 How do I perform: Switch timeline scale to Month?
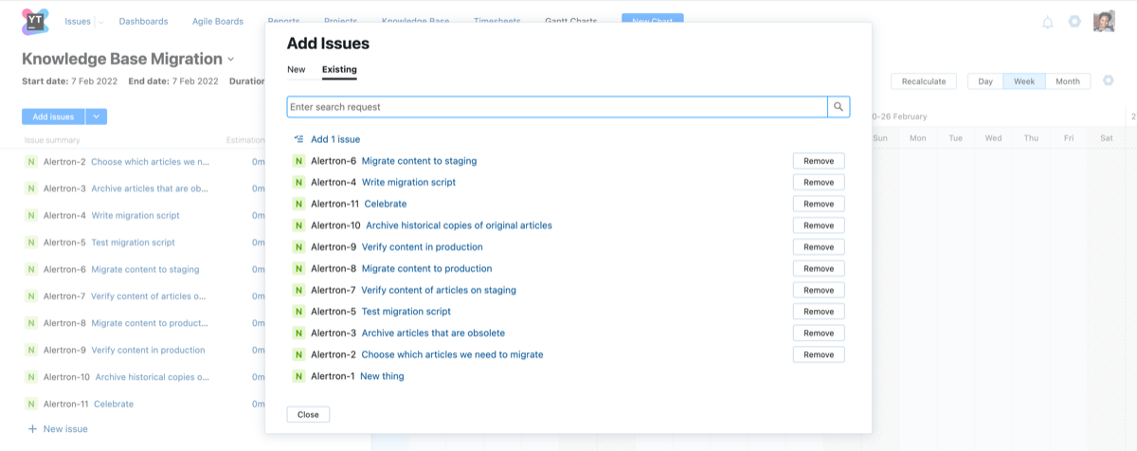(x=1068, y=81)
